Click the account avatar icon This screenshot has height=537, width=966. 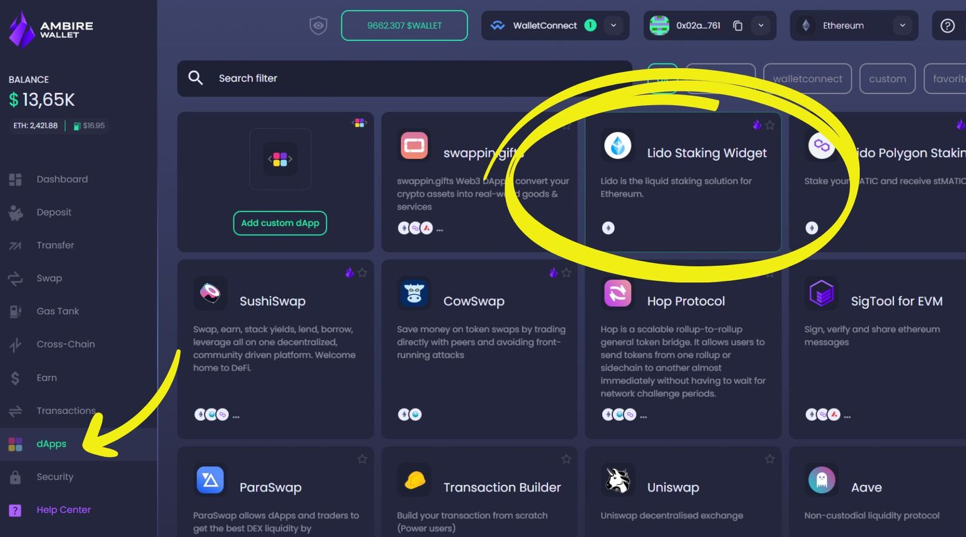point(659,25)
